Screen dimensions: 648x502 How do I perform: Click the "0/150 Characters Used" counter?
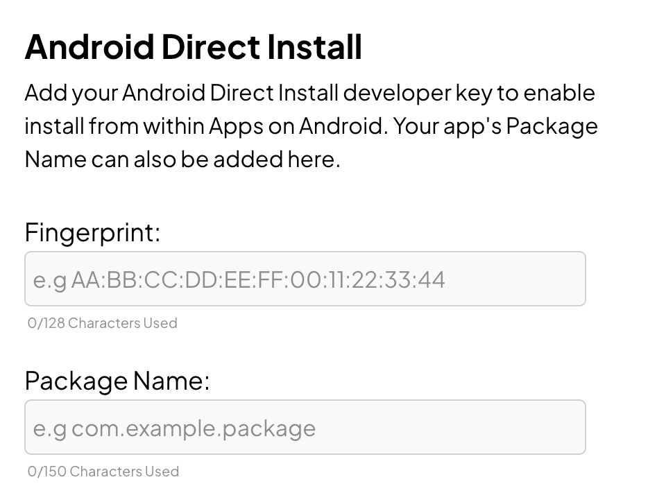click(103, 471)
